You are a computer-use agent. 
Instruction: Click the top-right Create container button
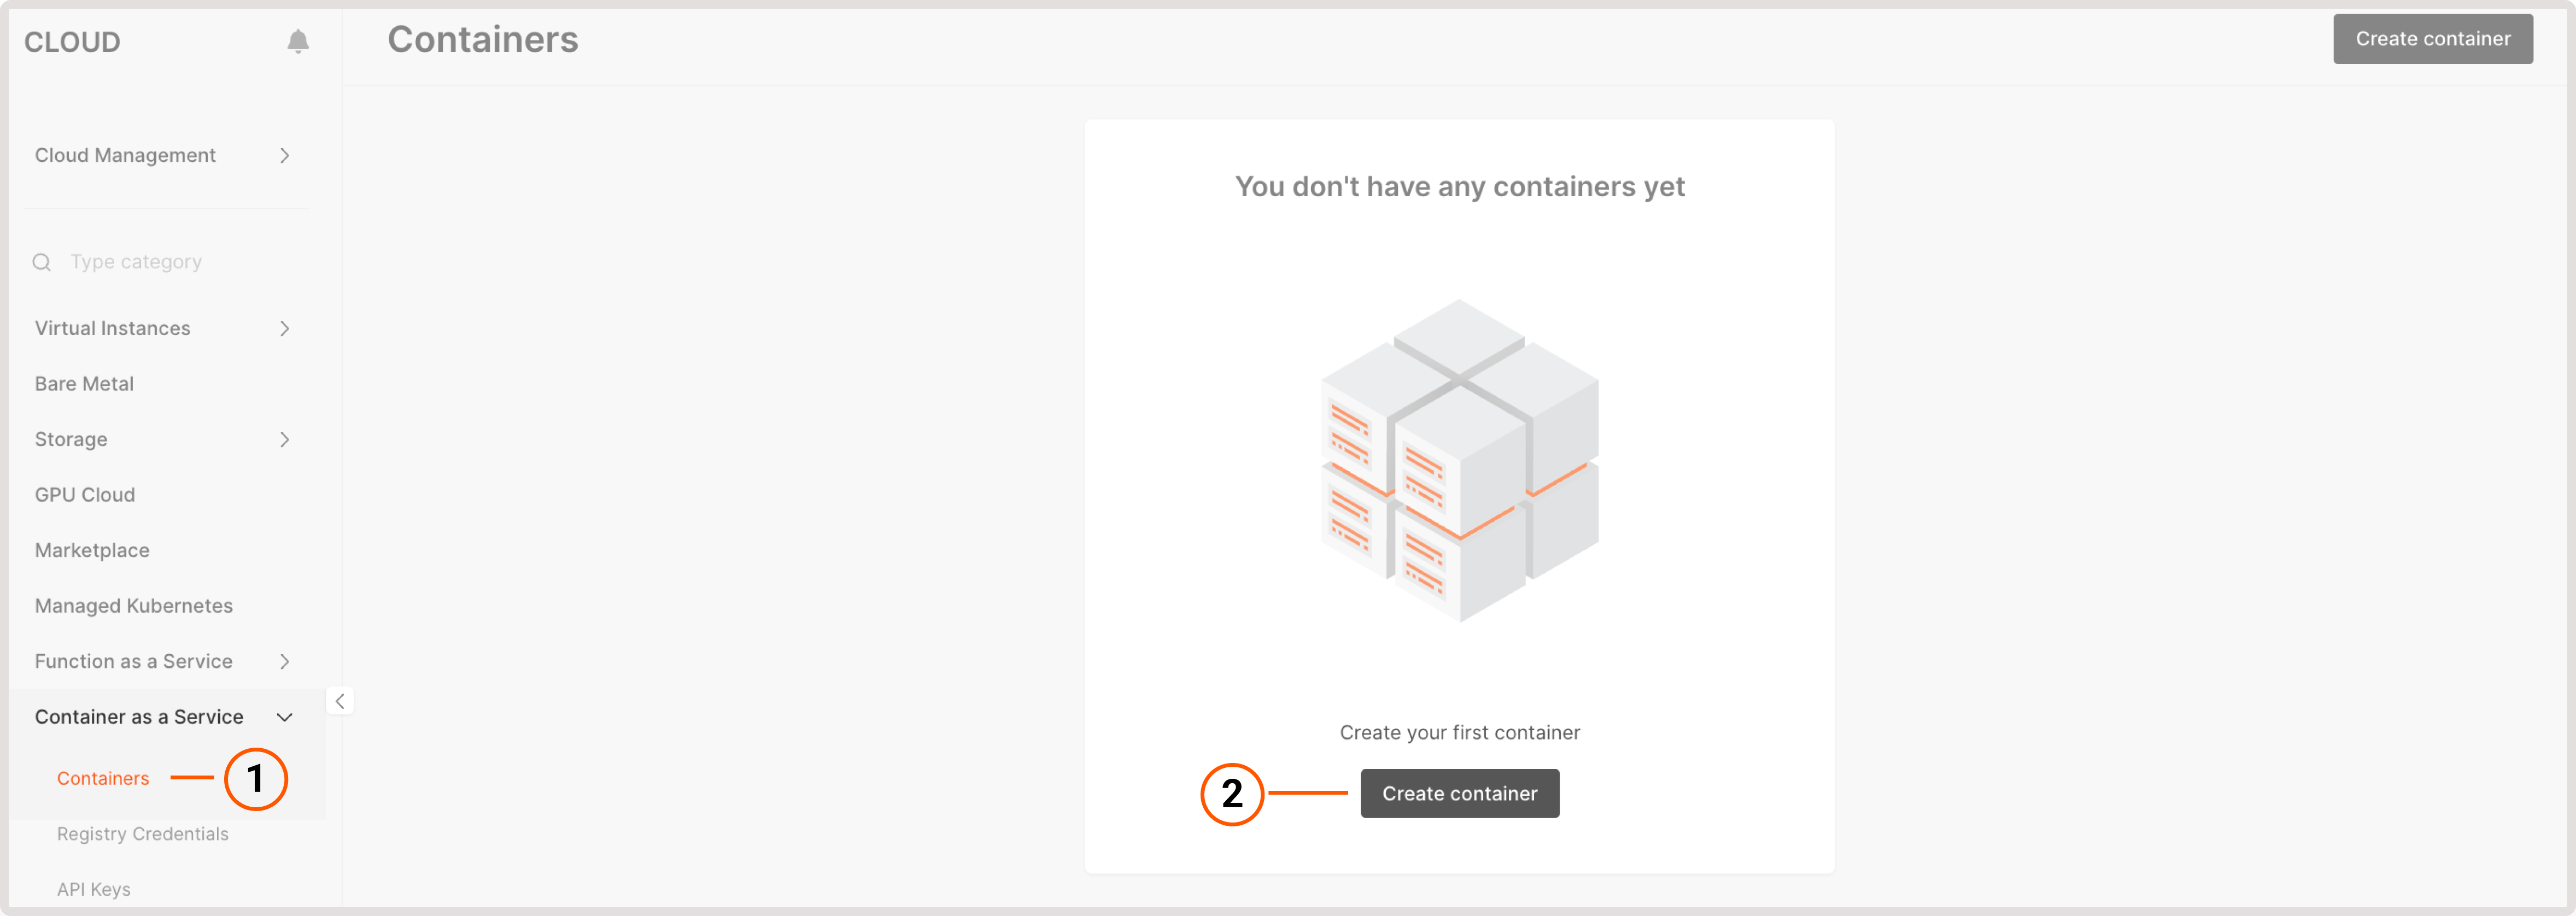click(2432, 39)
